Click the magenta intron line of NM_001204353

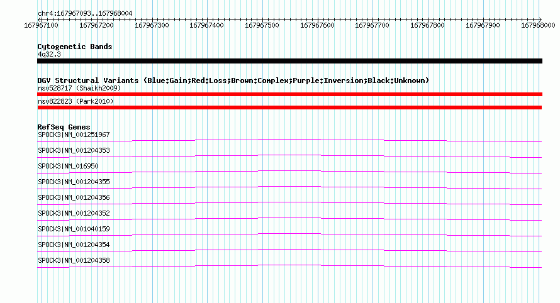[289, 155]
